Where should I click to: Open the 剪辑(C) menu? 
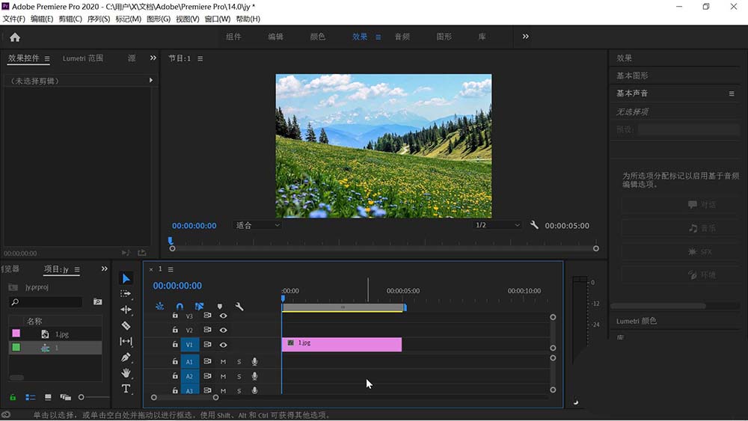point(71,19)
